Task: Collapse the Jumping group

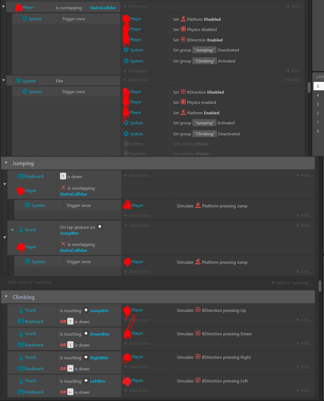Action: coord(6,163)
